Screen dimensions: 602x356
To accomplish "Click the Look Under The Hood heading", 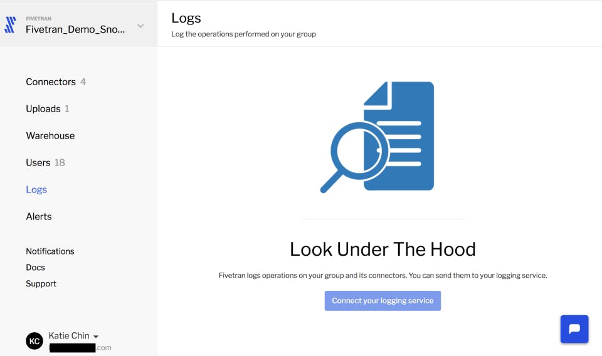I will point(383,249).
